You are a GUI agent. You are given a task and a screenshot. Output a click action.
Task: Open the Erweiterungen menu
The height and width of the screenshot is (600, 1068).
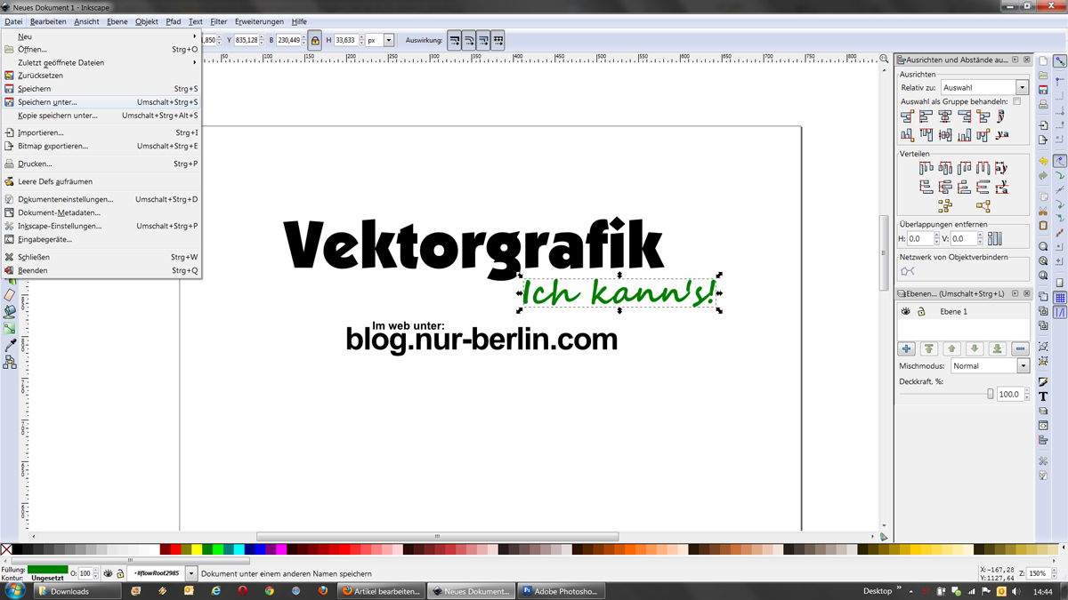[259, 21]
